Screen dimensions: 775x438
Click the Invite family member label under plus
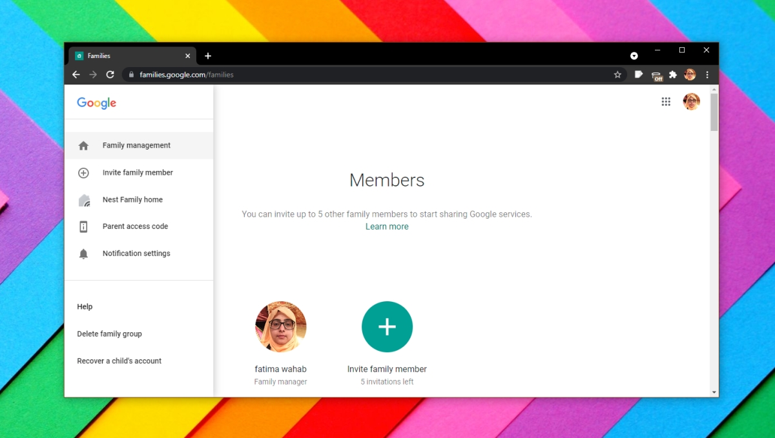[387, 369]
